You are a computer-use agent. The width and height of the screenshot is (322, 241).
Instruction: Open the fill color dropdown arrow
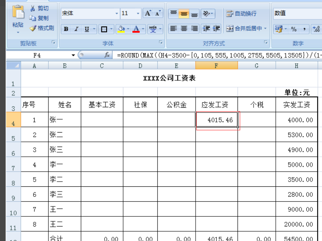pyautogui.click(x=128, y=29)
